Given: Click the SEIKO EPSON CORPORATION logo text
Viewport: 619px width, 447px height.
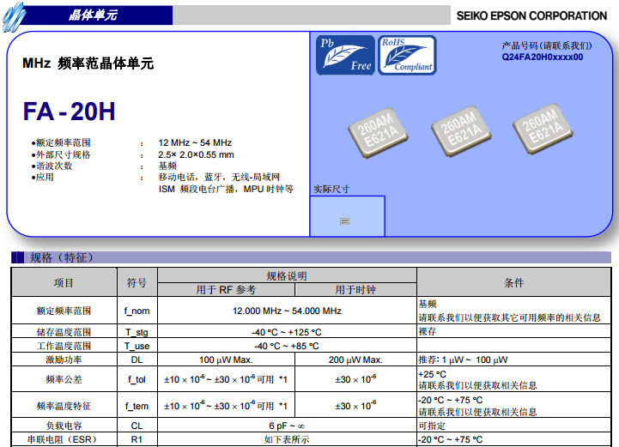Looking at the screenshot, I should [x=531, y=15].
